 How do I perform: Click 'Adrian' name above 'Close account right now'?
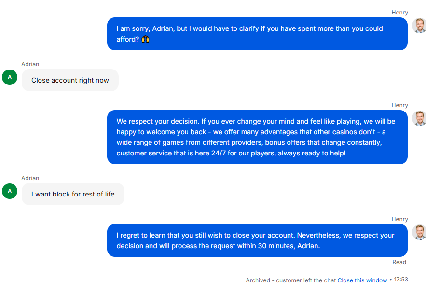(30, 64)
